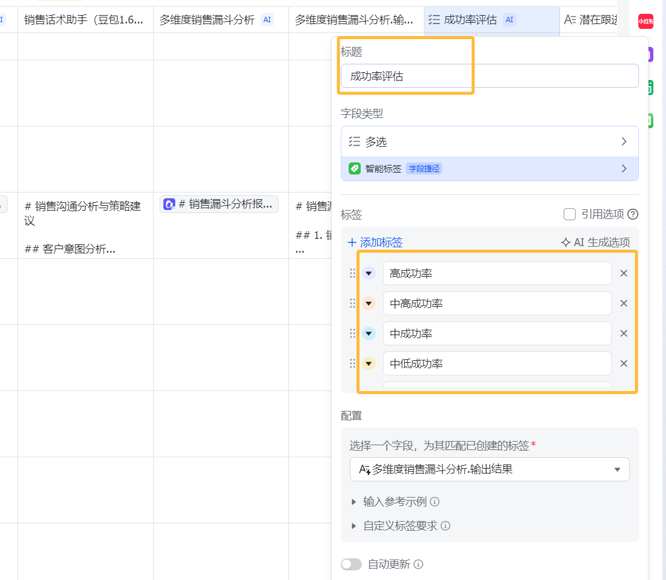Open the 多选 field type selector

tap(490, 141)
